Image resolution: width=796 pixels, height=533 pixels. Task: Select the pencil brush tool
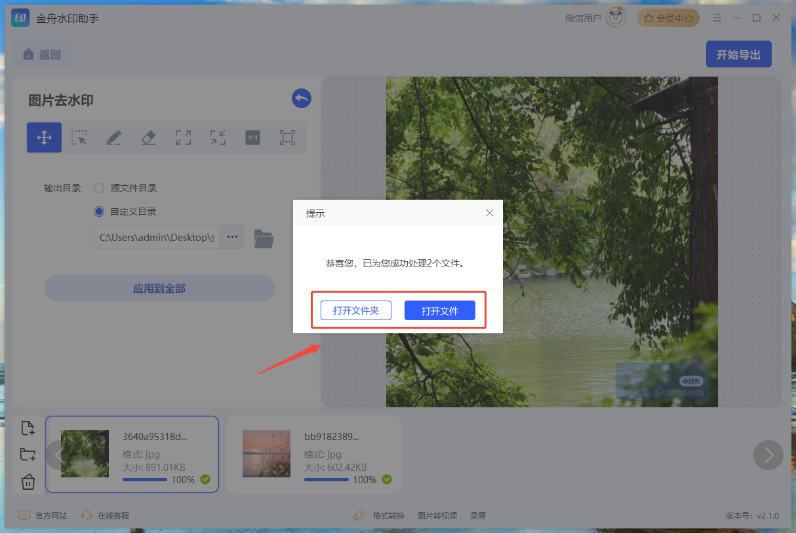pyautogui.click(x=113, y=138)
